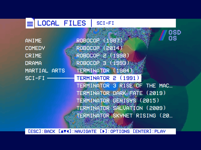
Task: Click the [ESC]:BACK hint
Action: pos(41,131)
